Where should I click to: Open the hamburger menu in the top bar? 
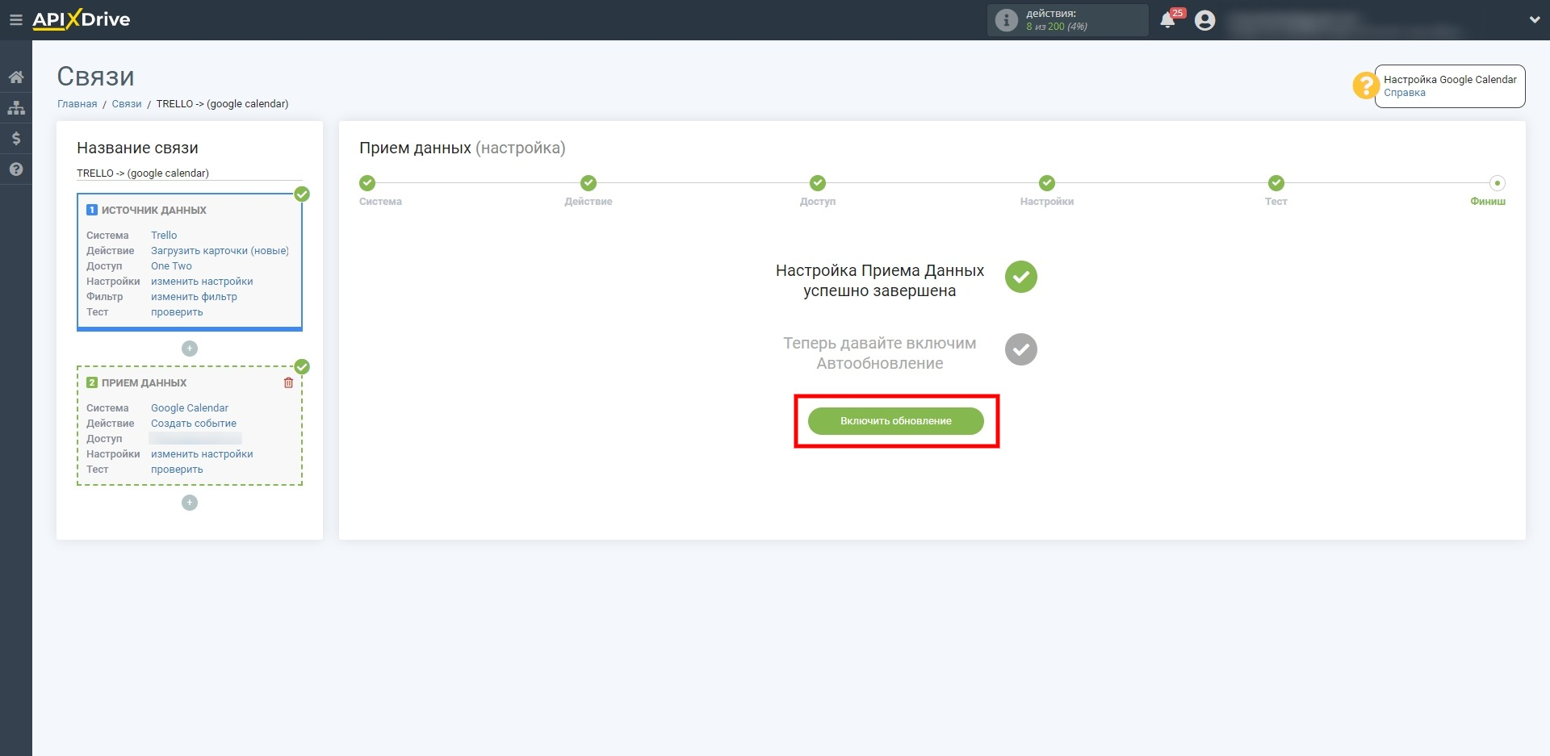click(x=15, y=20)
